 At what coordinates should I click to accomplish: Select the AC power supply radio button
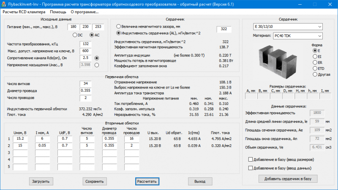tap(92, 35)
